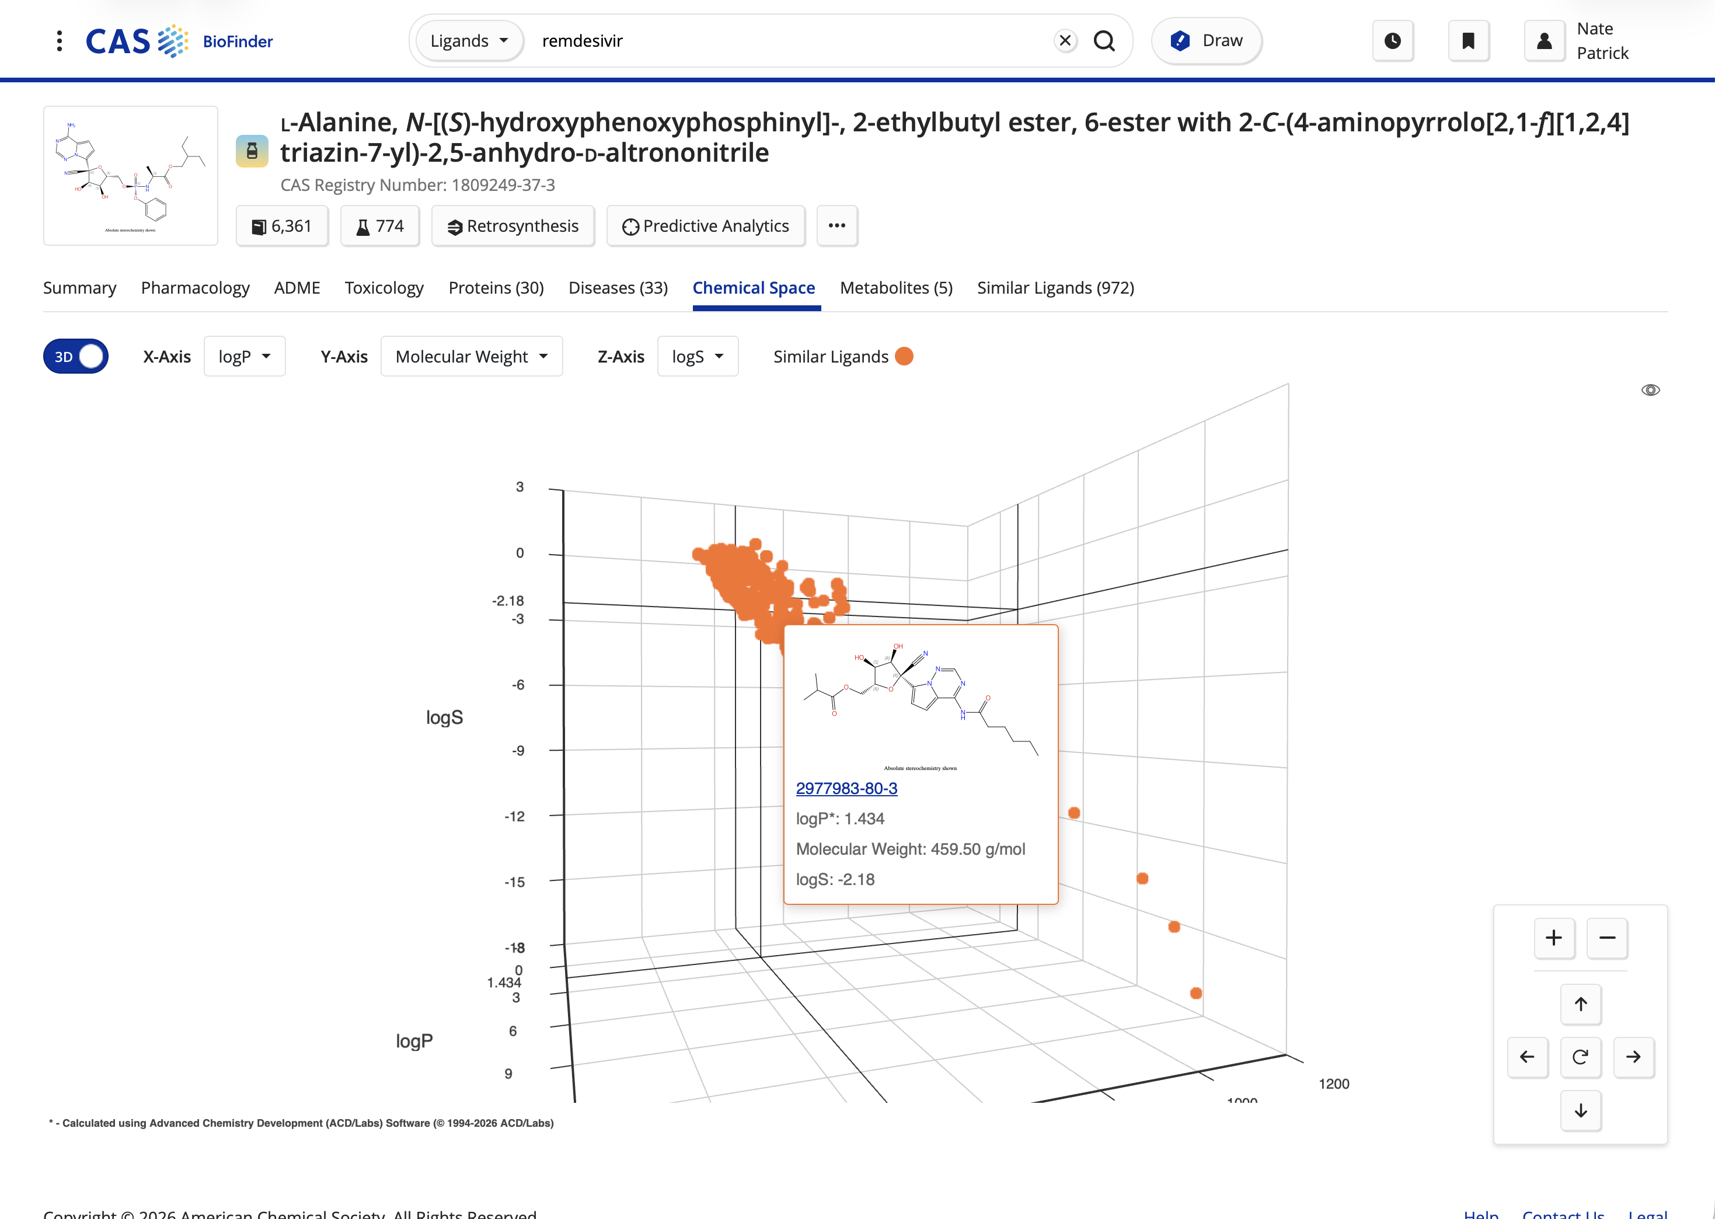Click the Similar Ligands orange legend dot
Image resolution: width=1715 pixels, height=1219 pixels.
(904, 357)
